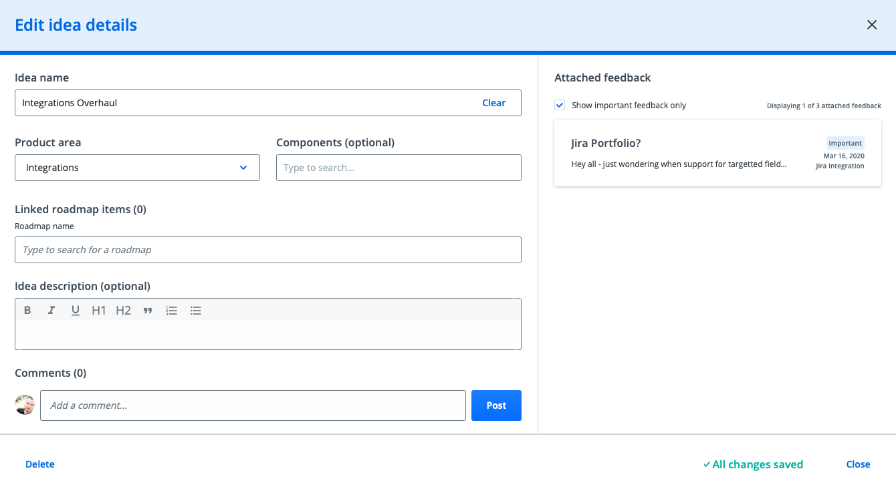Viewport: 896px width, 493px height.
Task: Click the Close link at bottom
Action: point(858,464)
